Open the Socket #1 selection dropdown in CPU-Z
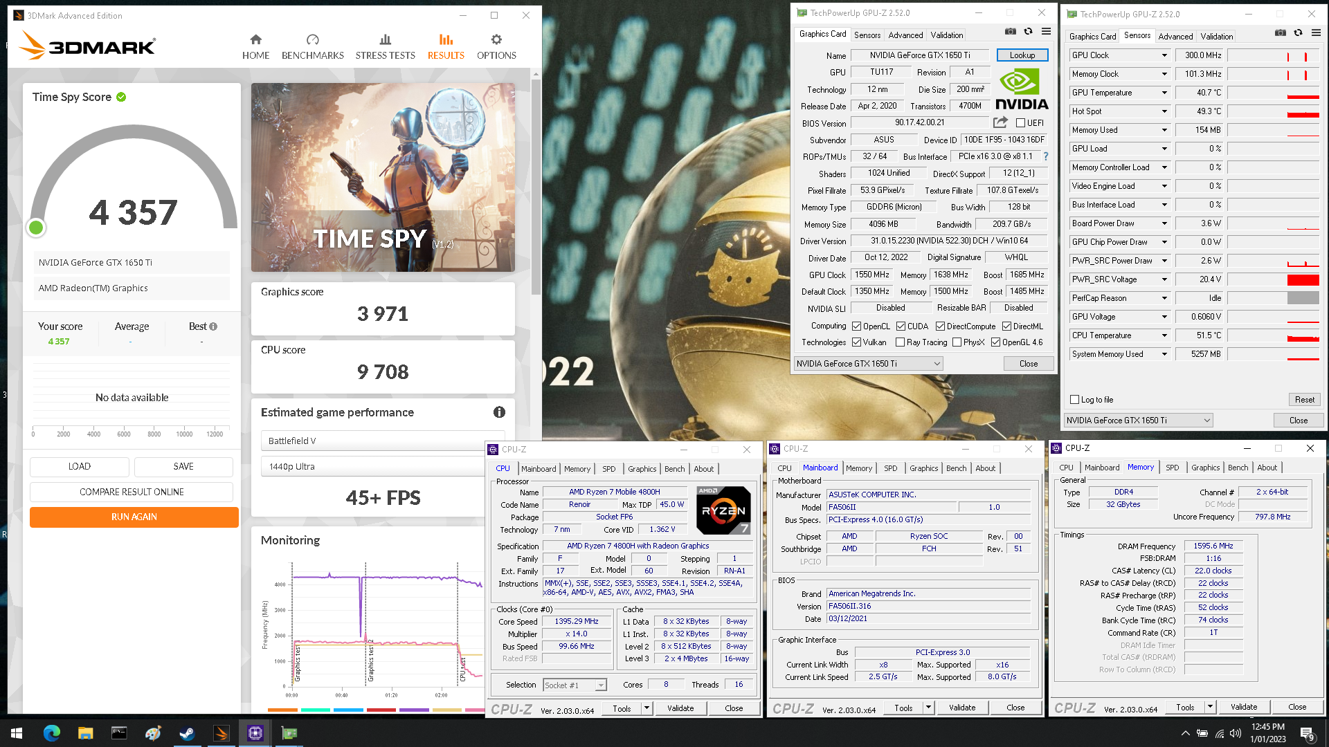Viewport: 1329px width, 747px height. tap(575, 685)
